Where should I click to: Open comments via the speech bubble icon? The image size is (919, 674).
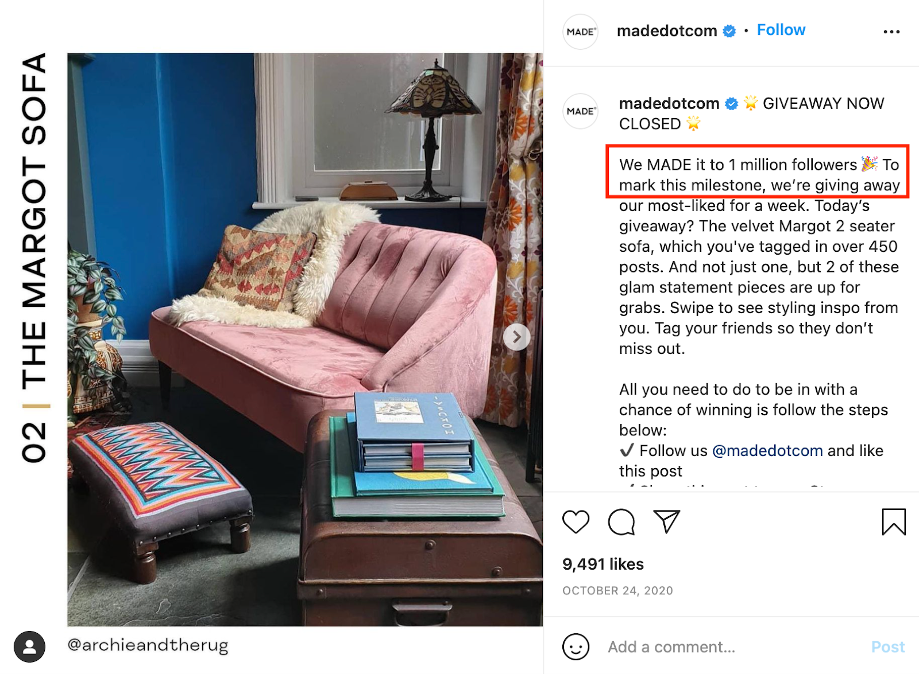pyautogui.click(x=621, y=522)
